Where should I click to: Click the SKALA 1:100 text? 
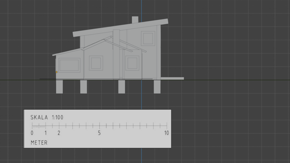pyautogui.click(x=47, y=117)
